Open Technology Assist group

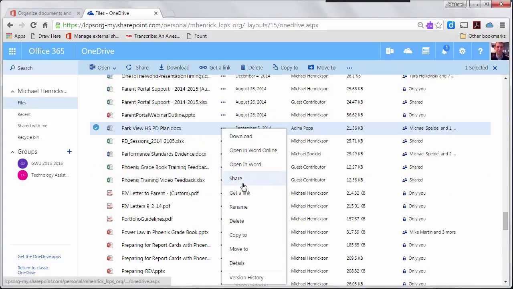tap(50, 175)
